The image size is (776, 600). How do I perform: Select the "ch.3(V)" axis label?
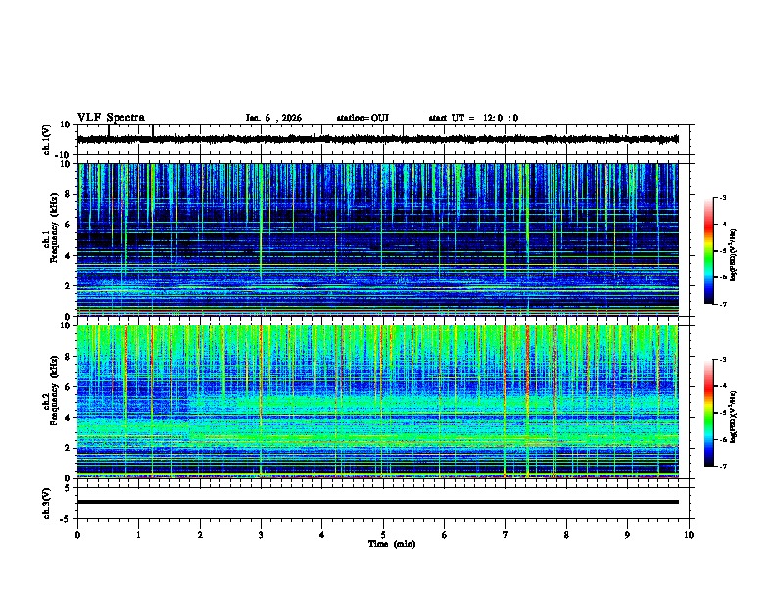coord(47,503)
